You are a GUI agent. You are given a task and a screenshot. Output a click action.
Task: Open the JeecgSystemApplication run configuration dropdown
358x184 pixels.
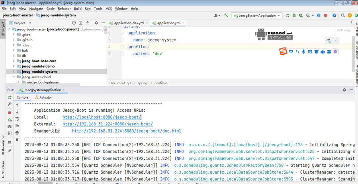pyautogui.click(x=257, y=15)
